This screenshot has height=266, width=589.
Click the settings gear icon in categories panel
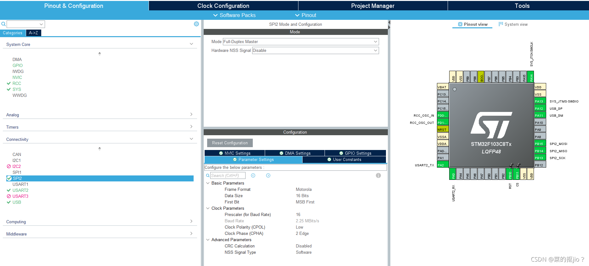(196, 24)
